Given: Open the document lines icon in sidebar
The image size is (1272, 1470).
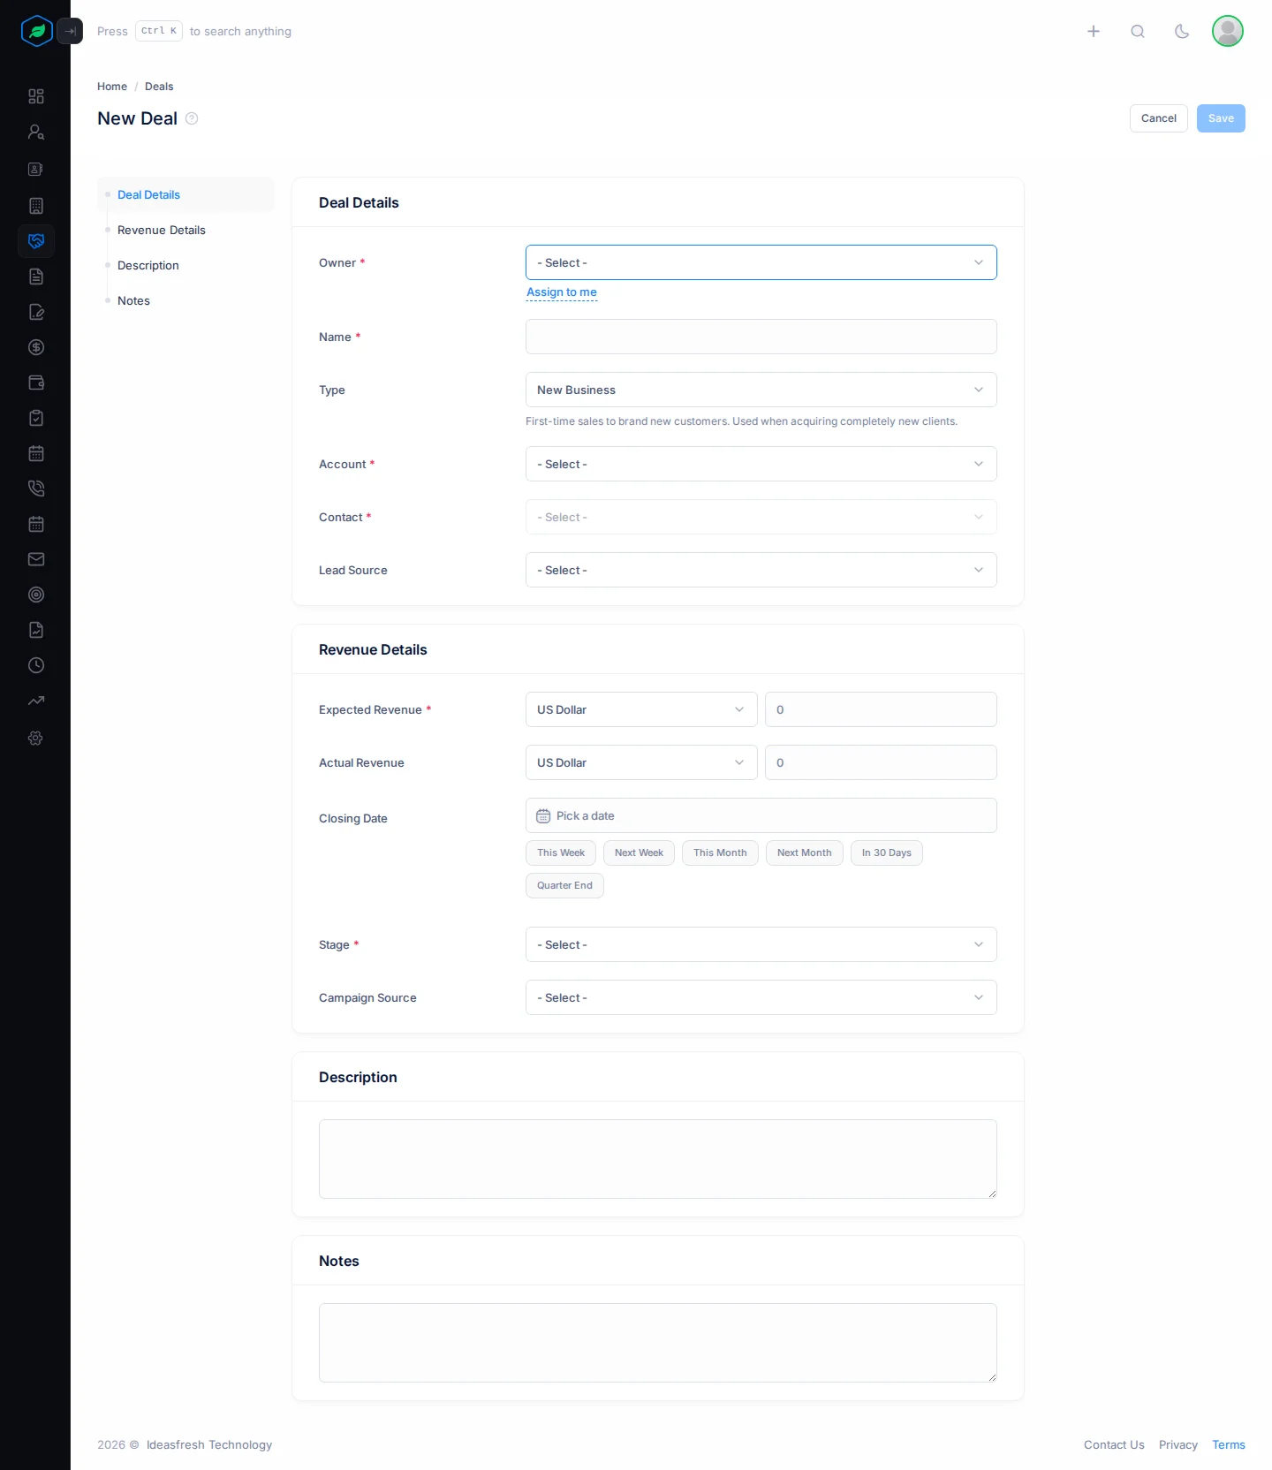Looking at the screenshot, I should (36, 277).
